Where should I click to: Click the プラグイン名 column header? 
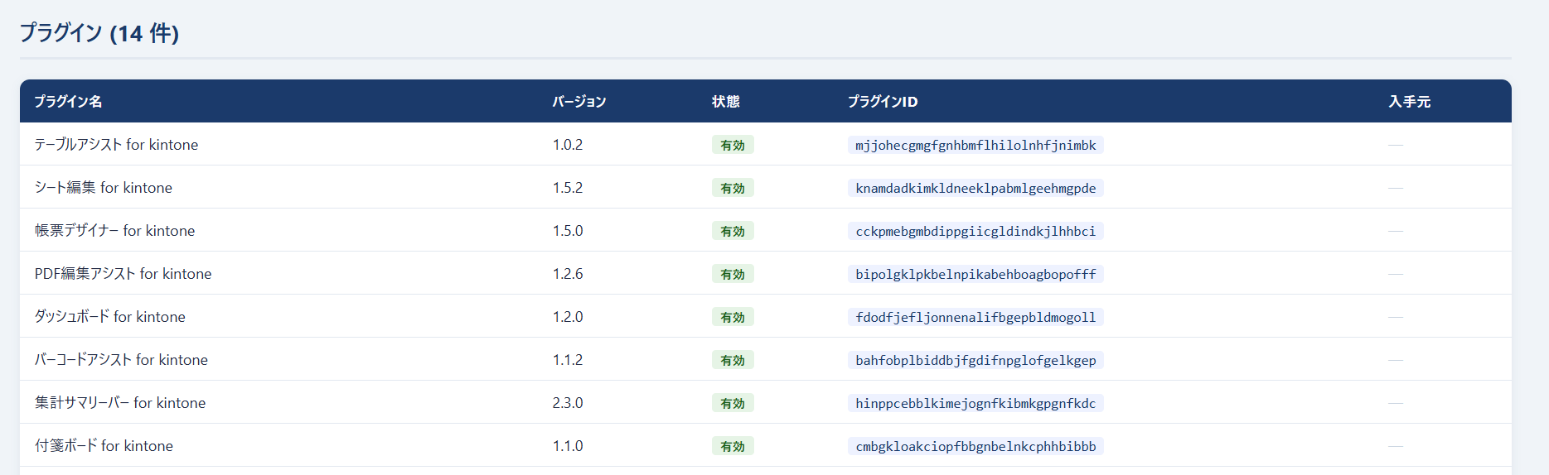point(68,101)
